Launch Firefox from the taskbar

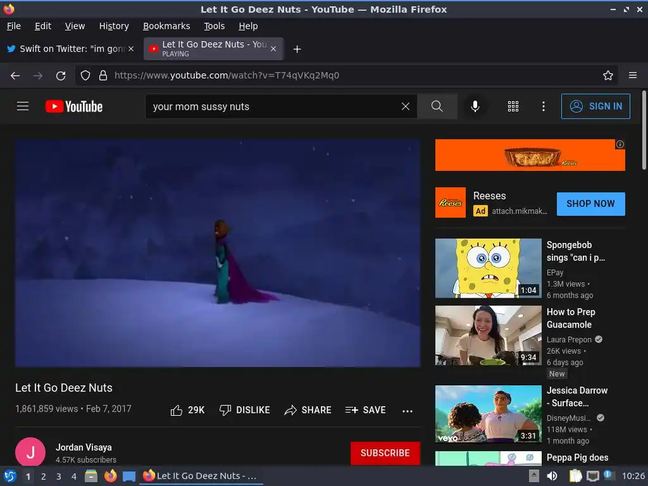(110, 476)
